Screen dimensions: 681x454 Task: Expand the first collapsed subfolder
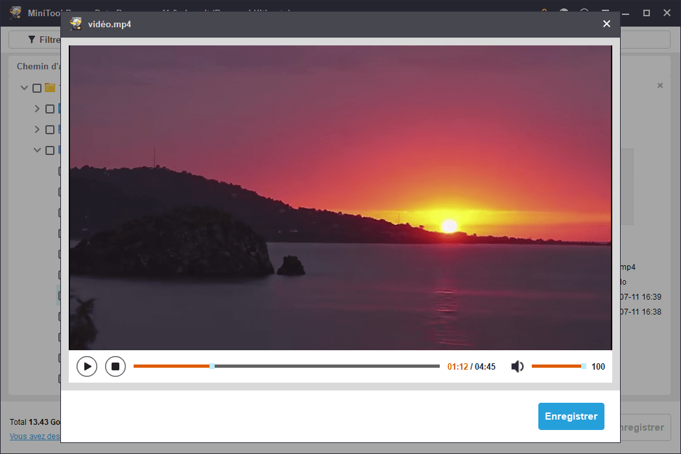[x=37, y=109]
